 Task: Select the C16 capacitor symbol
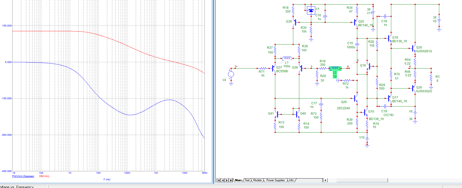(x=325, y=16)
